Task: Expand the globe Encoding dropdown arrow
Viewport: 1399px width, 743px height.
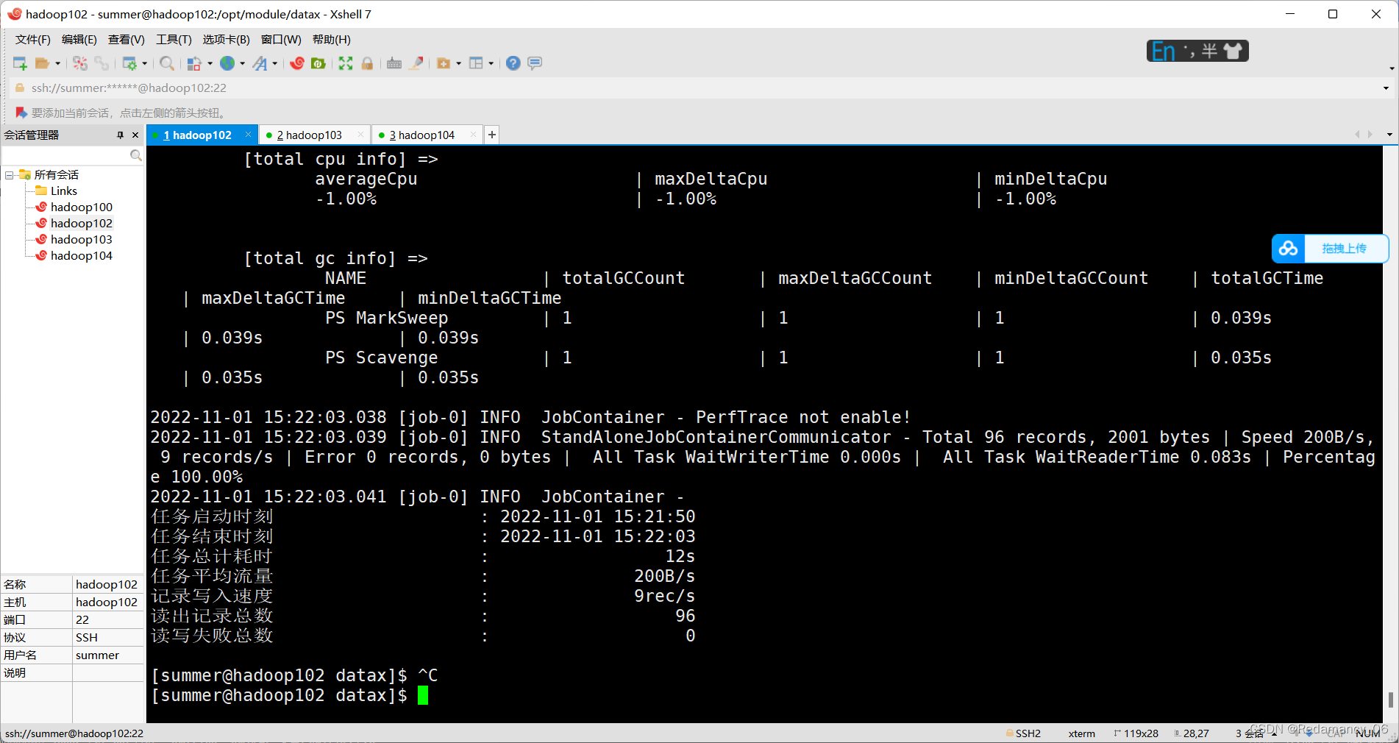Action: click(x=242, y=63)
